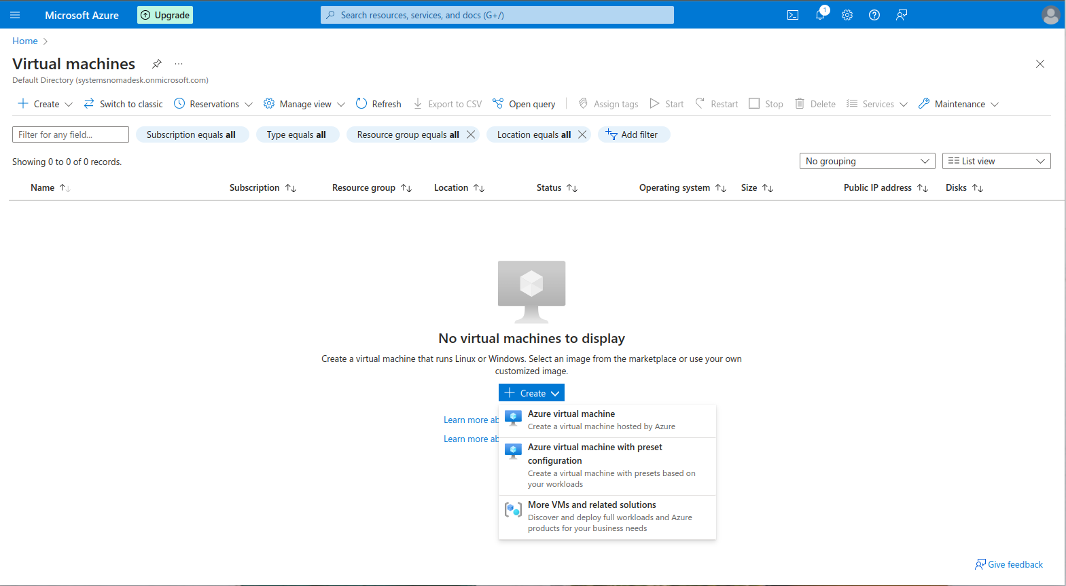1066x586 pixels.
Task: Click the Restart toolbar button
Action: (x=716, y=104)
